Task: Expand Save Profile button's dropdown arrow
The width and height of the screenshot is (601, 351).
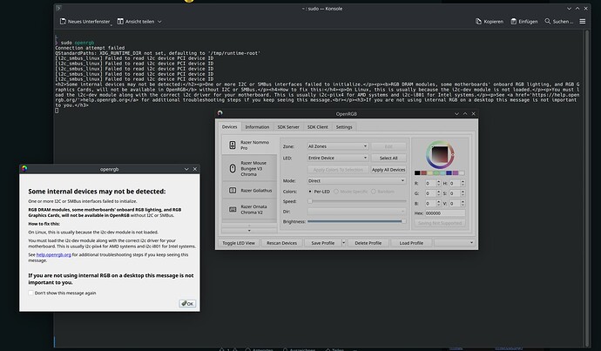Action: [343, 243]
